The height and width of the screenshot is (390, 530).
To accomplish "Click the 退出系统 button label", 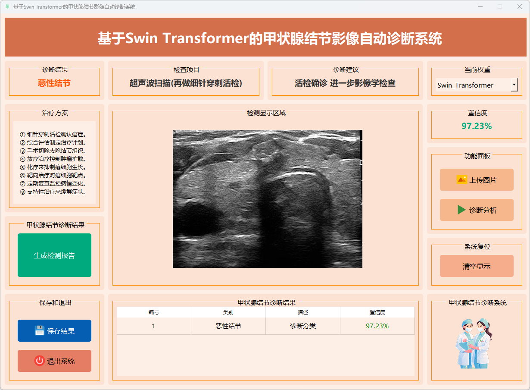I will [x=61, y=361].
